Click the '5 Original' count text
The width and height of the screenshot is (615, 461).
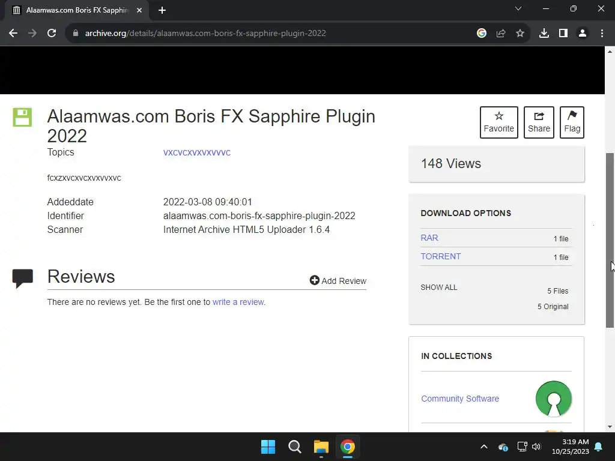pyautogui.click(x=553, y=307)
